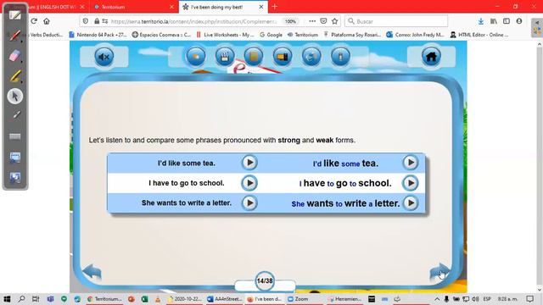Open the page actions three-dots menu
The image size is (543, 305).
tap(312, 21)
